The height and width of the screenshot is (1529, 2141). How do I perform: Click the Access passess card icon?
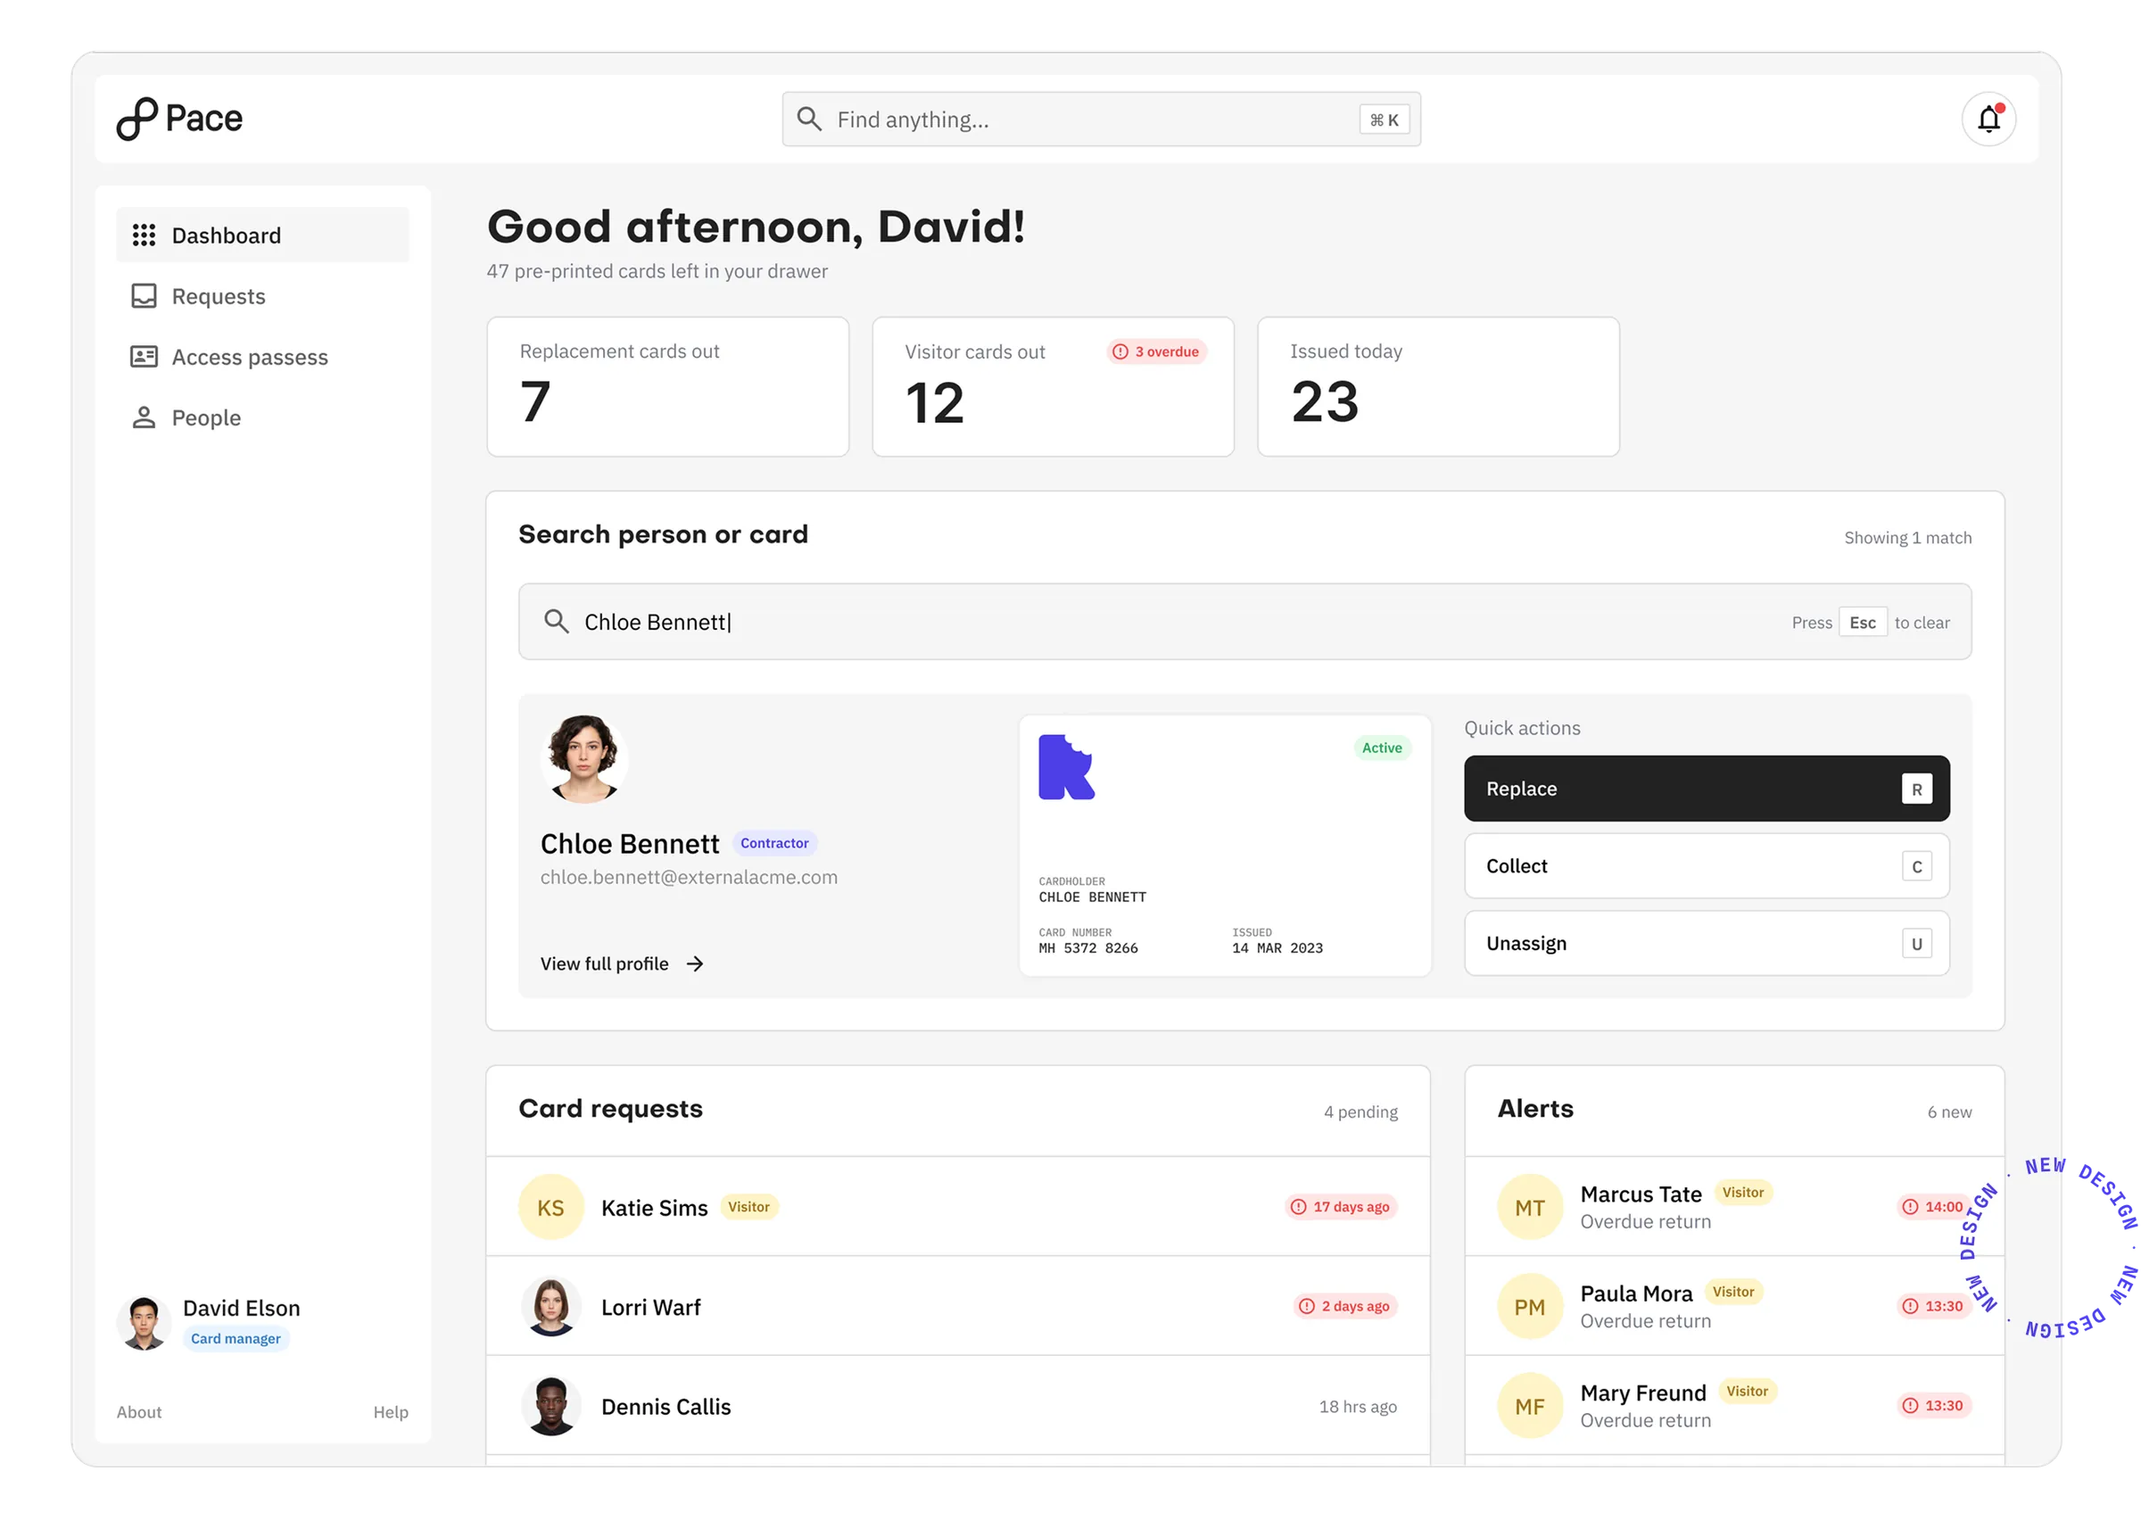point(143,357)
